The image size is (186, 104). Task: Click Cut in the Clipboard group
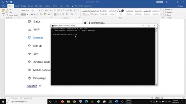[x=9, y=10]
